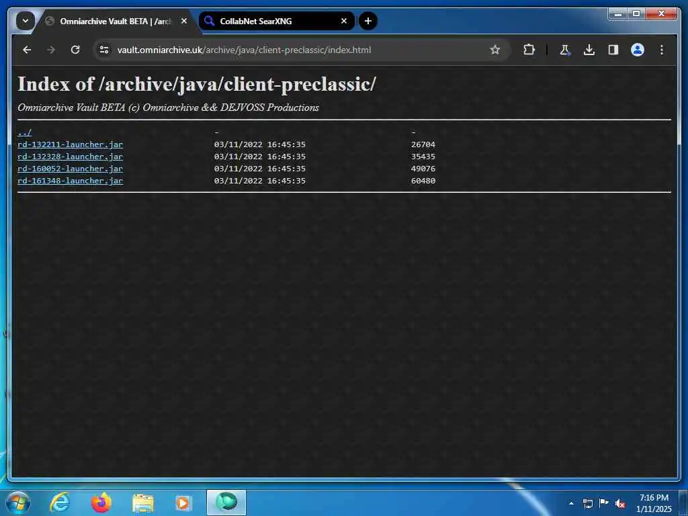Image resolution: width=688 pixels, height=516 pixels.
Task: Toggle the browser side panel
Action: click(x=613, y=50)
